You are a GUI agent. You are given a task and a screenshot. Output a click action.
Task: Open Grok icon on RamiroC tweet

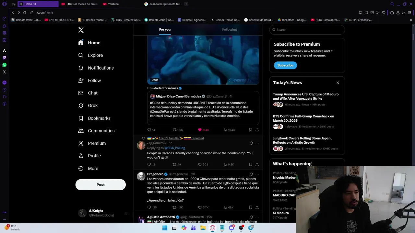251,143
